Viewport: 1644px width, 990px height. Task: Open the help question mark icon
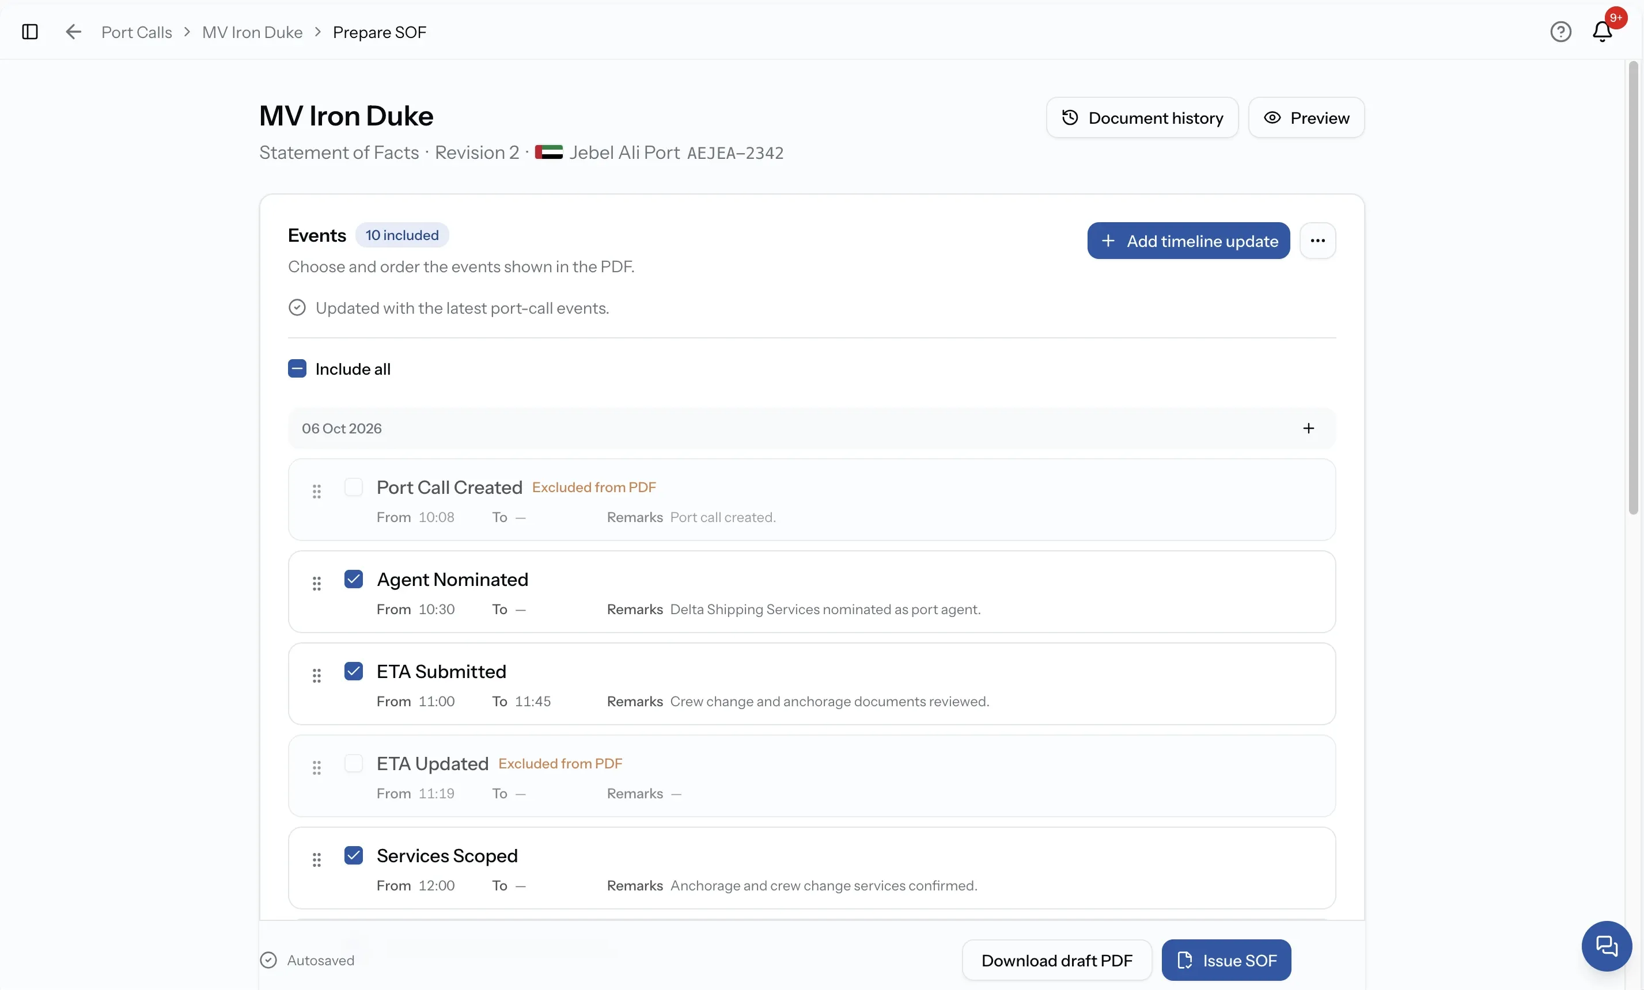(1560, 32)
